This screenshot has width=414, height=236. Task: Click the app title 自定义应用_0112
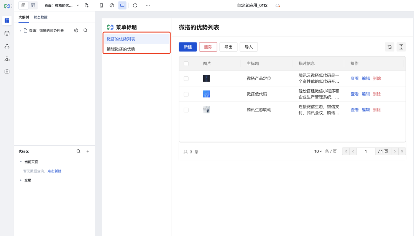[x=252, y=5]
